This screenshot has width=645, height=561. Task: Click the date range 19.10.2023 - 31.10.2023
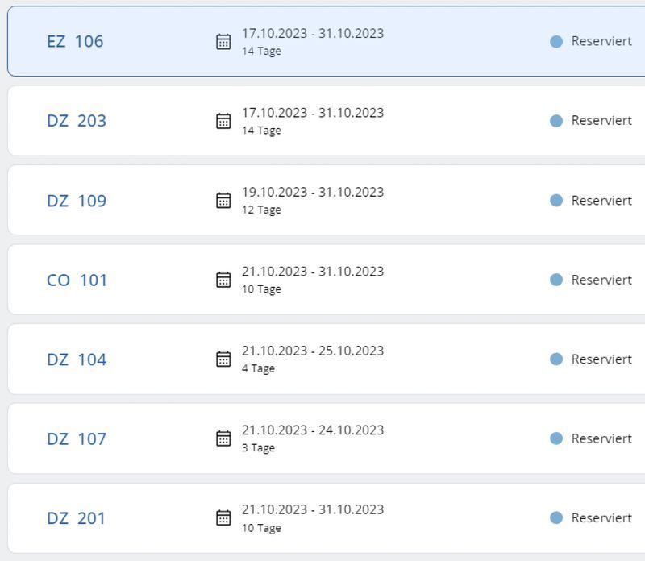pos(313,193)
